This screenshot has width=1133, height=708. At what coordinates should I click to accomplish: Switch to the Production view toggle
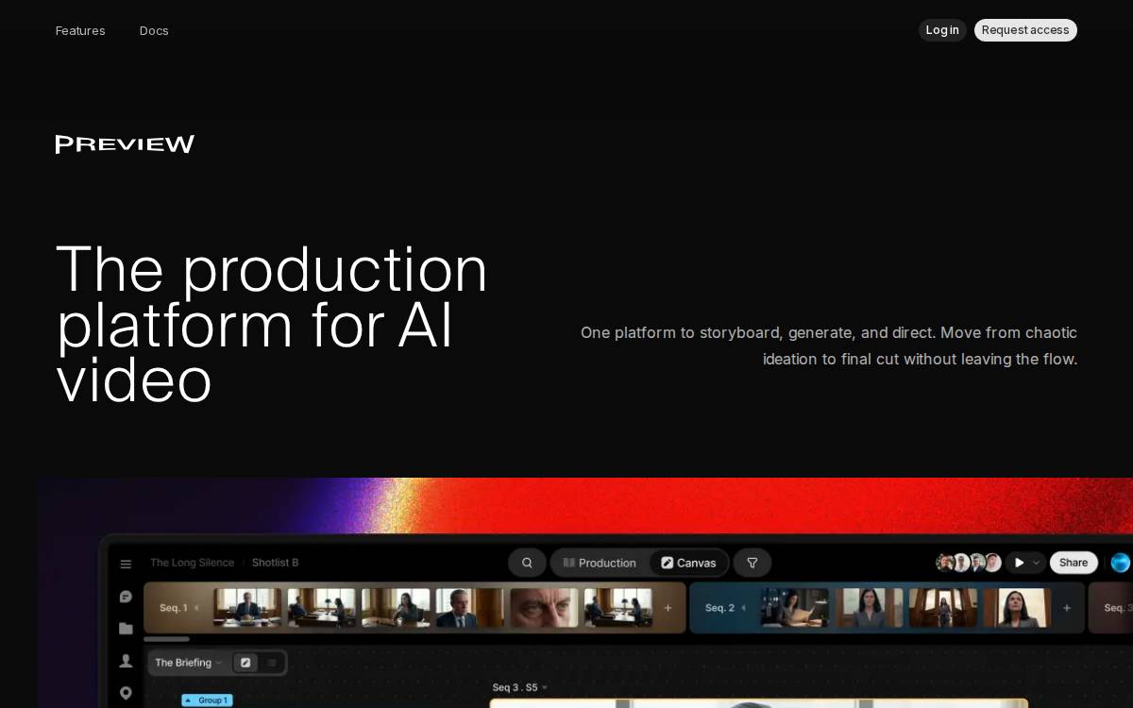[x=600, y=563]
